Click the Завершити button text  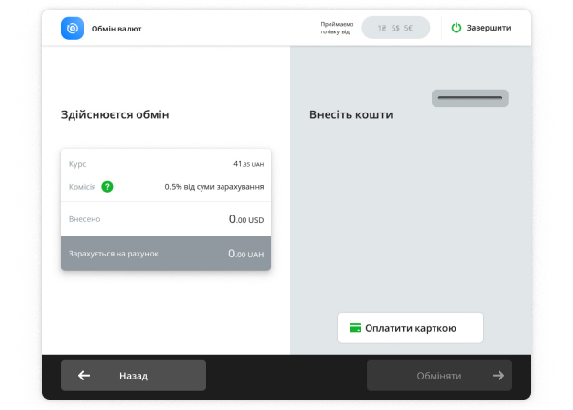[x=488, y=28]
